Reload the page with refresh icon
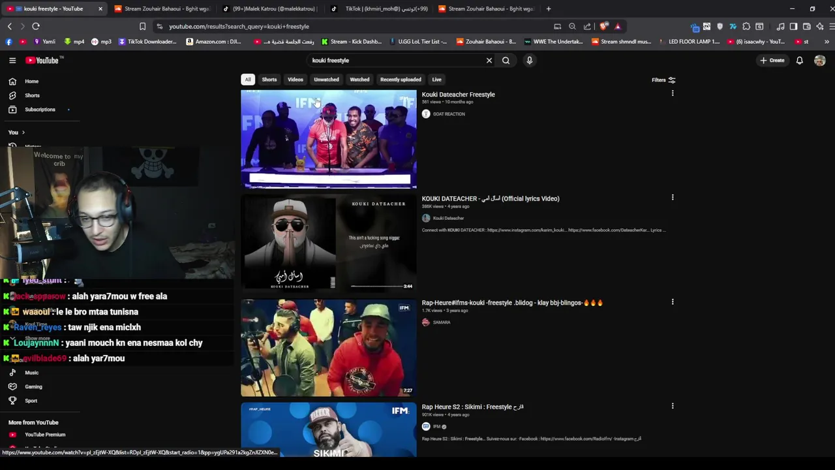The width and height of the screenshot is (835, 470). coord(36,27)
